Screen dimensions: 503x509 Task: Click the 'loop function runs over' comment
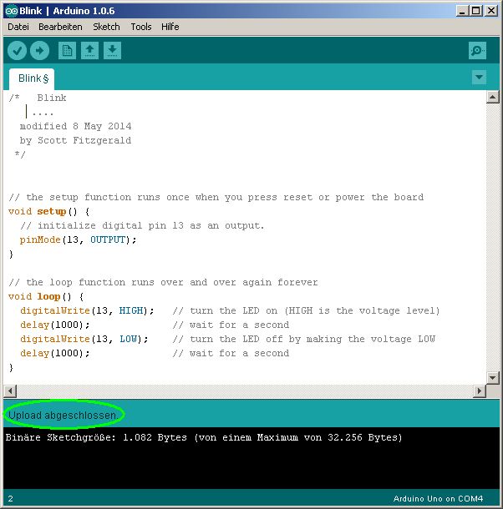[x=163, y=282]
